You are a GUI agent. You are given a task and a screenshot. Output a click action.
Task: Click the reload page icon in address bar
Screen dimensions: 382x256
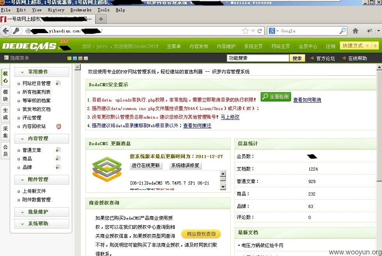click(260, 31)
